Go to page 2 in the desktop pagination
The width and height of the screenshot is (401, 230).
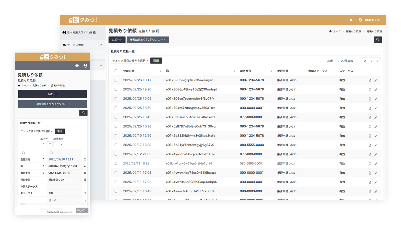tap(365, 61)
